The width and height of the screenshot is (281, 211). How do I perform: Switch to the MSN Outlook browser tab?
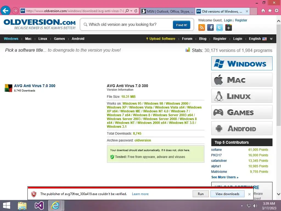pyautogui.click(x=168, y=12)
